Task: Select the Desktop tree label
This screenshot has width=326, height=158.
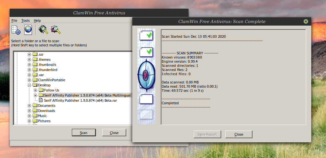Action: [44, 85]
